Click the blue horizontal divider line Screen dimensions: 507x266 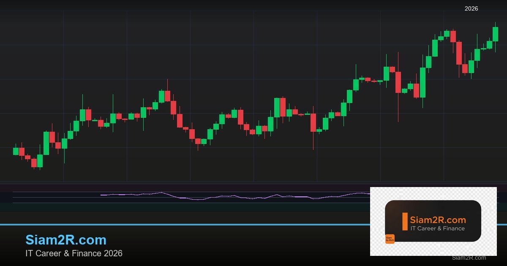click(x=169, y=225)
